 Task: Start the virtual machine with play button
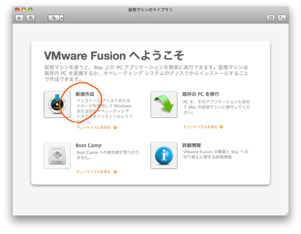click(19, 18)
